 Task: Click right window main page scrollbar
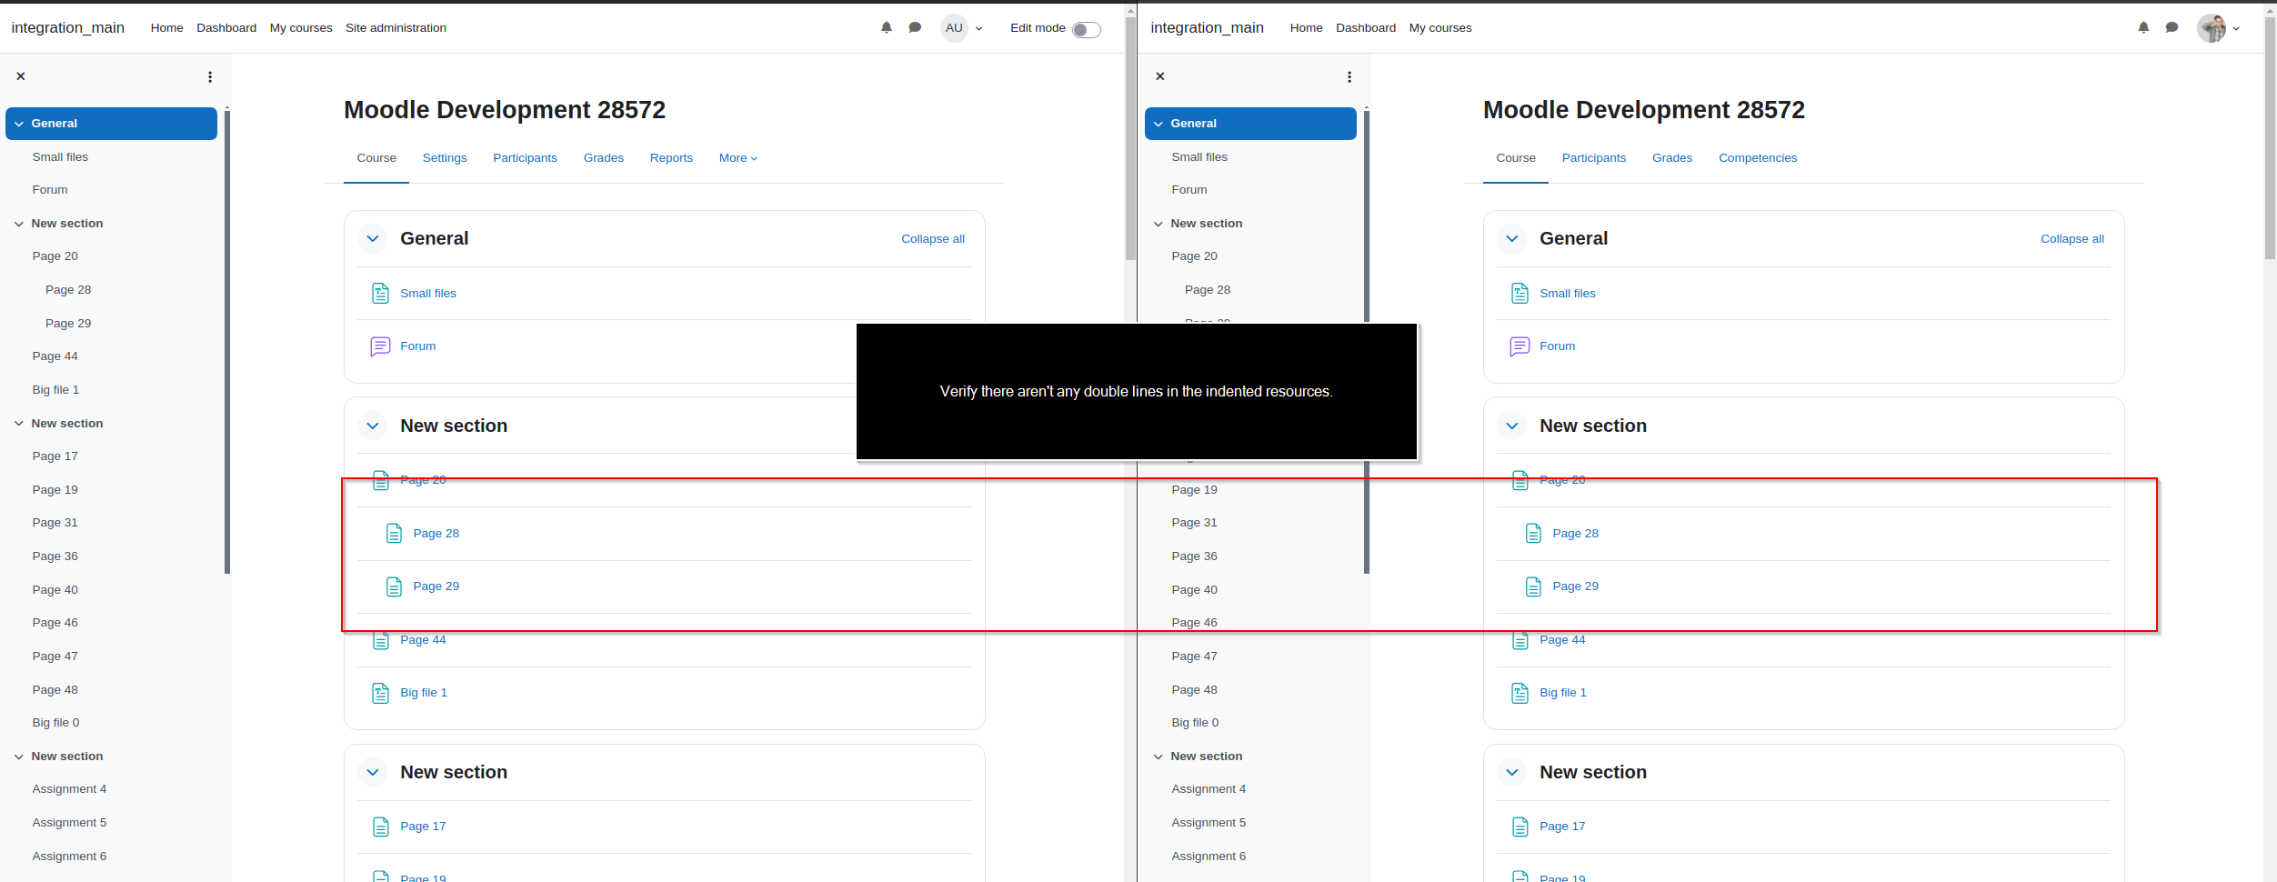click(2270, 138)
